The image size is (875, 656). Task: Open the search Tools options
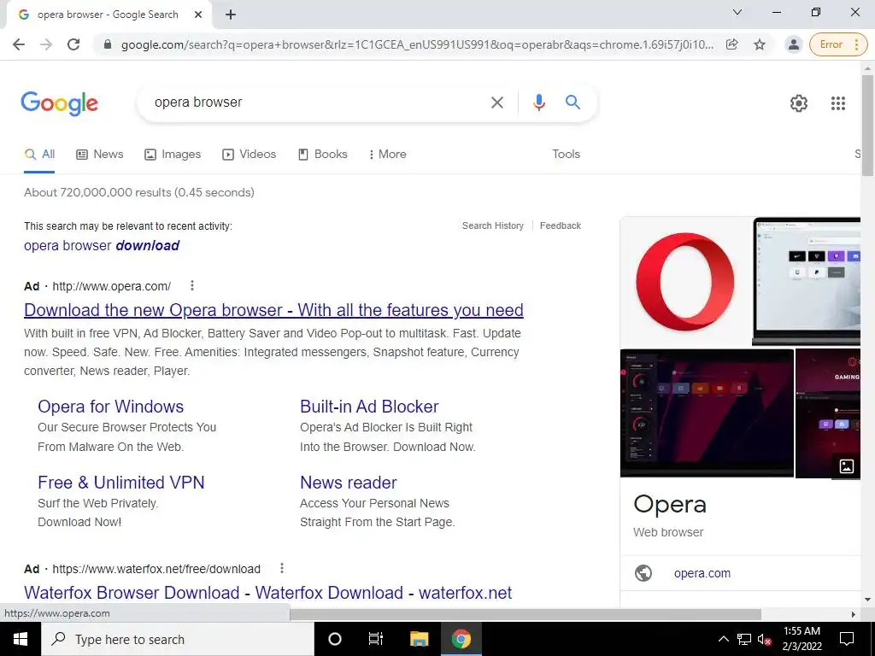coord(566,155)
